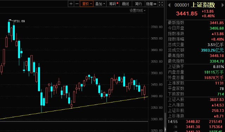
Task: Click the 平盘家数 value 78
Action: point(221,89)
